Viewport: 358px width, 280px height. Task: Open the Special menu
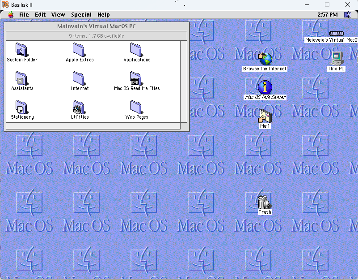[81, 14]
